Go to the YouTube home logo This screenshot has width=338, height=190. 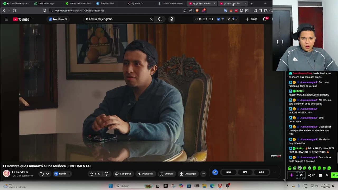click(21, 19)
